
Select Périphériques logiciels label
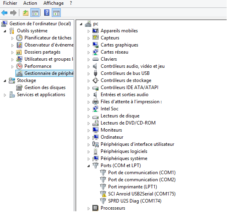(x=124, y=151)
